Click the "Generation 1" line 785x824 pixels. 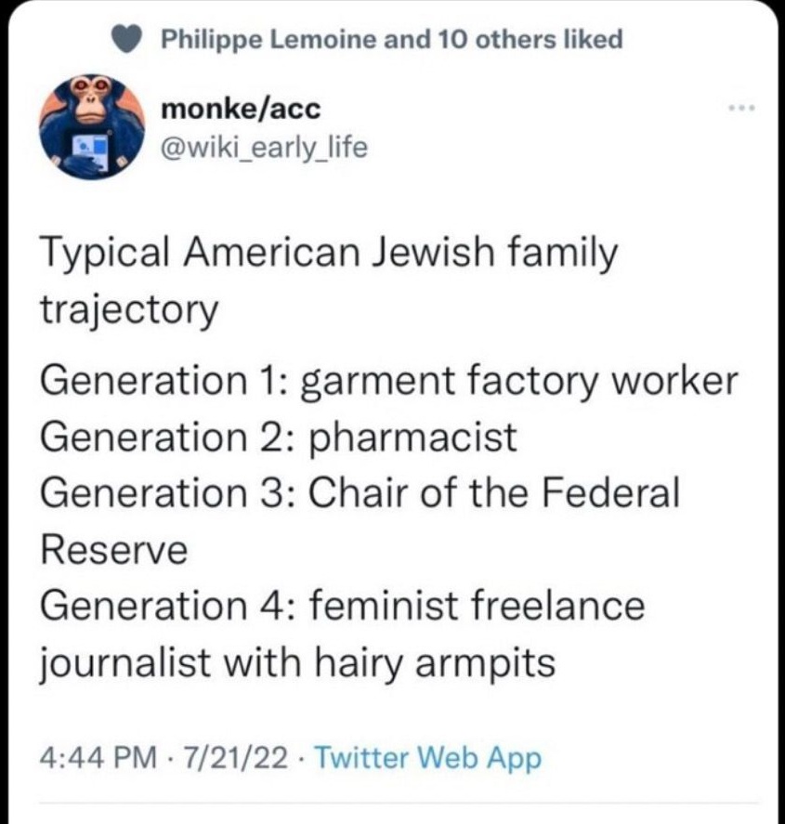tap(388, 381)
